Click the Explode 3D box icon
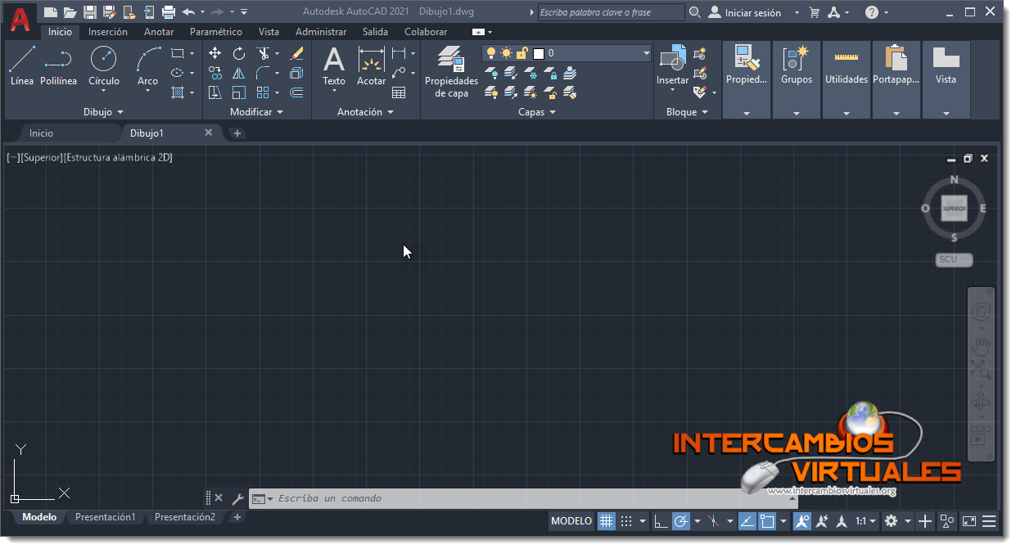The height and width of the screenshot is (549, 1016). click(296, 73)
